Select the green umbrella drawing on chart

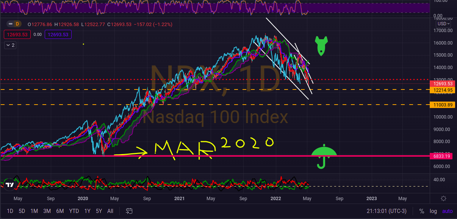pos(324,156)
